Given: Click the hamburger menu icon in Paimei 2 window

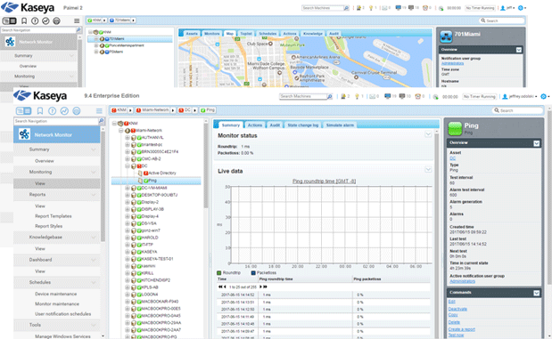Looking at the screenshot, I should pos(77,20).
